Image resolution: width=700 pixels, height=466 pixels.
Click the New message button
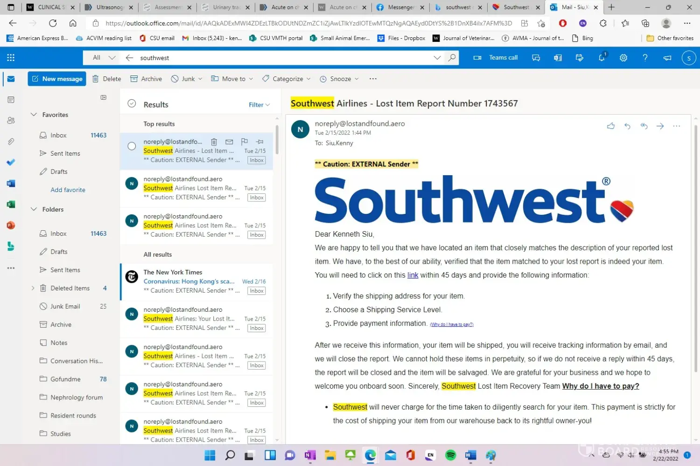click(57, 79)
